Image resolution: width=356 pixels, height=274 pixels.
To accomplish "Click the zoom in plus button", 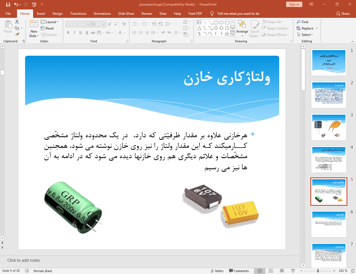I will (334, 271).
